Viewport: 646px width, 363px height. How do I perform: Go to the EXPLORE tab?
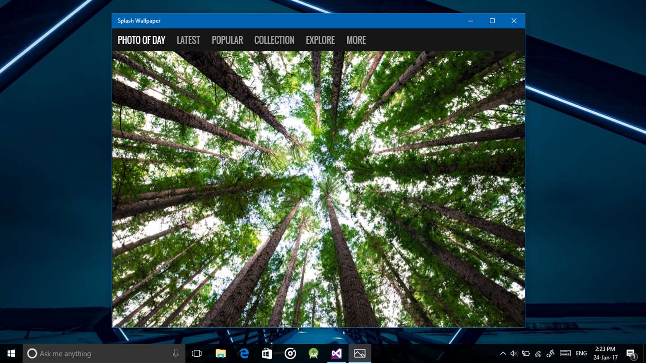point(320,40)
